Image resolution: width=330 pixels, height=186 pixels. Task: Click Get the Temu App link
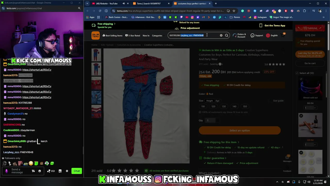[272, 26]
